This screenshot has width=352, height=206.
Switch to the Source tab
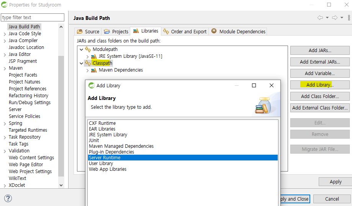point(88,32)
